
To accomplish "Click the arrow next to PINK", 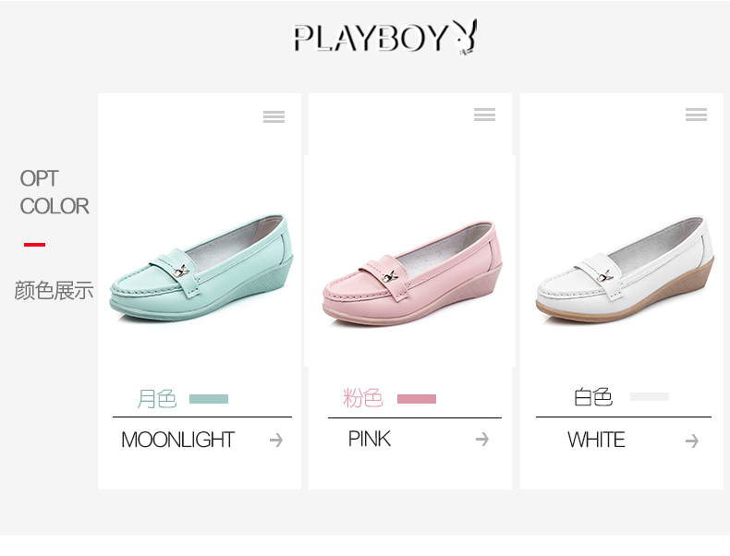I will [482, 439].
